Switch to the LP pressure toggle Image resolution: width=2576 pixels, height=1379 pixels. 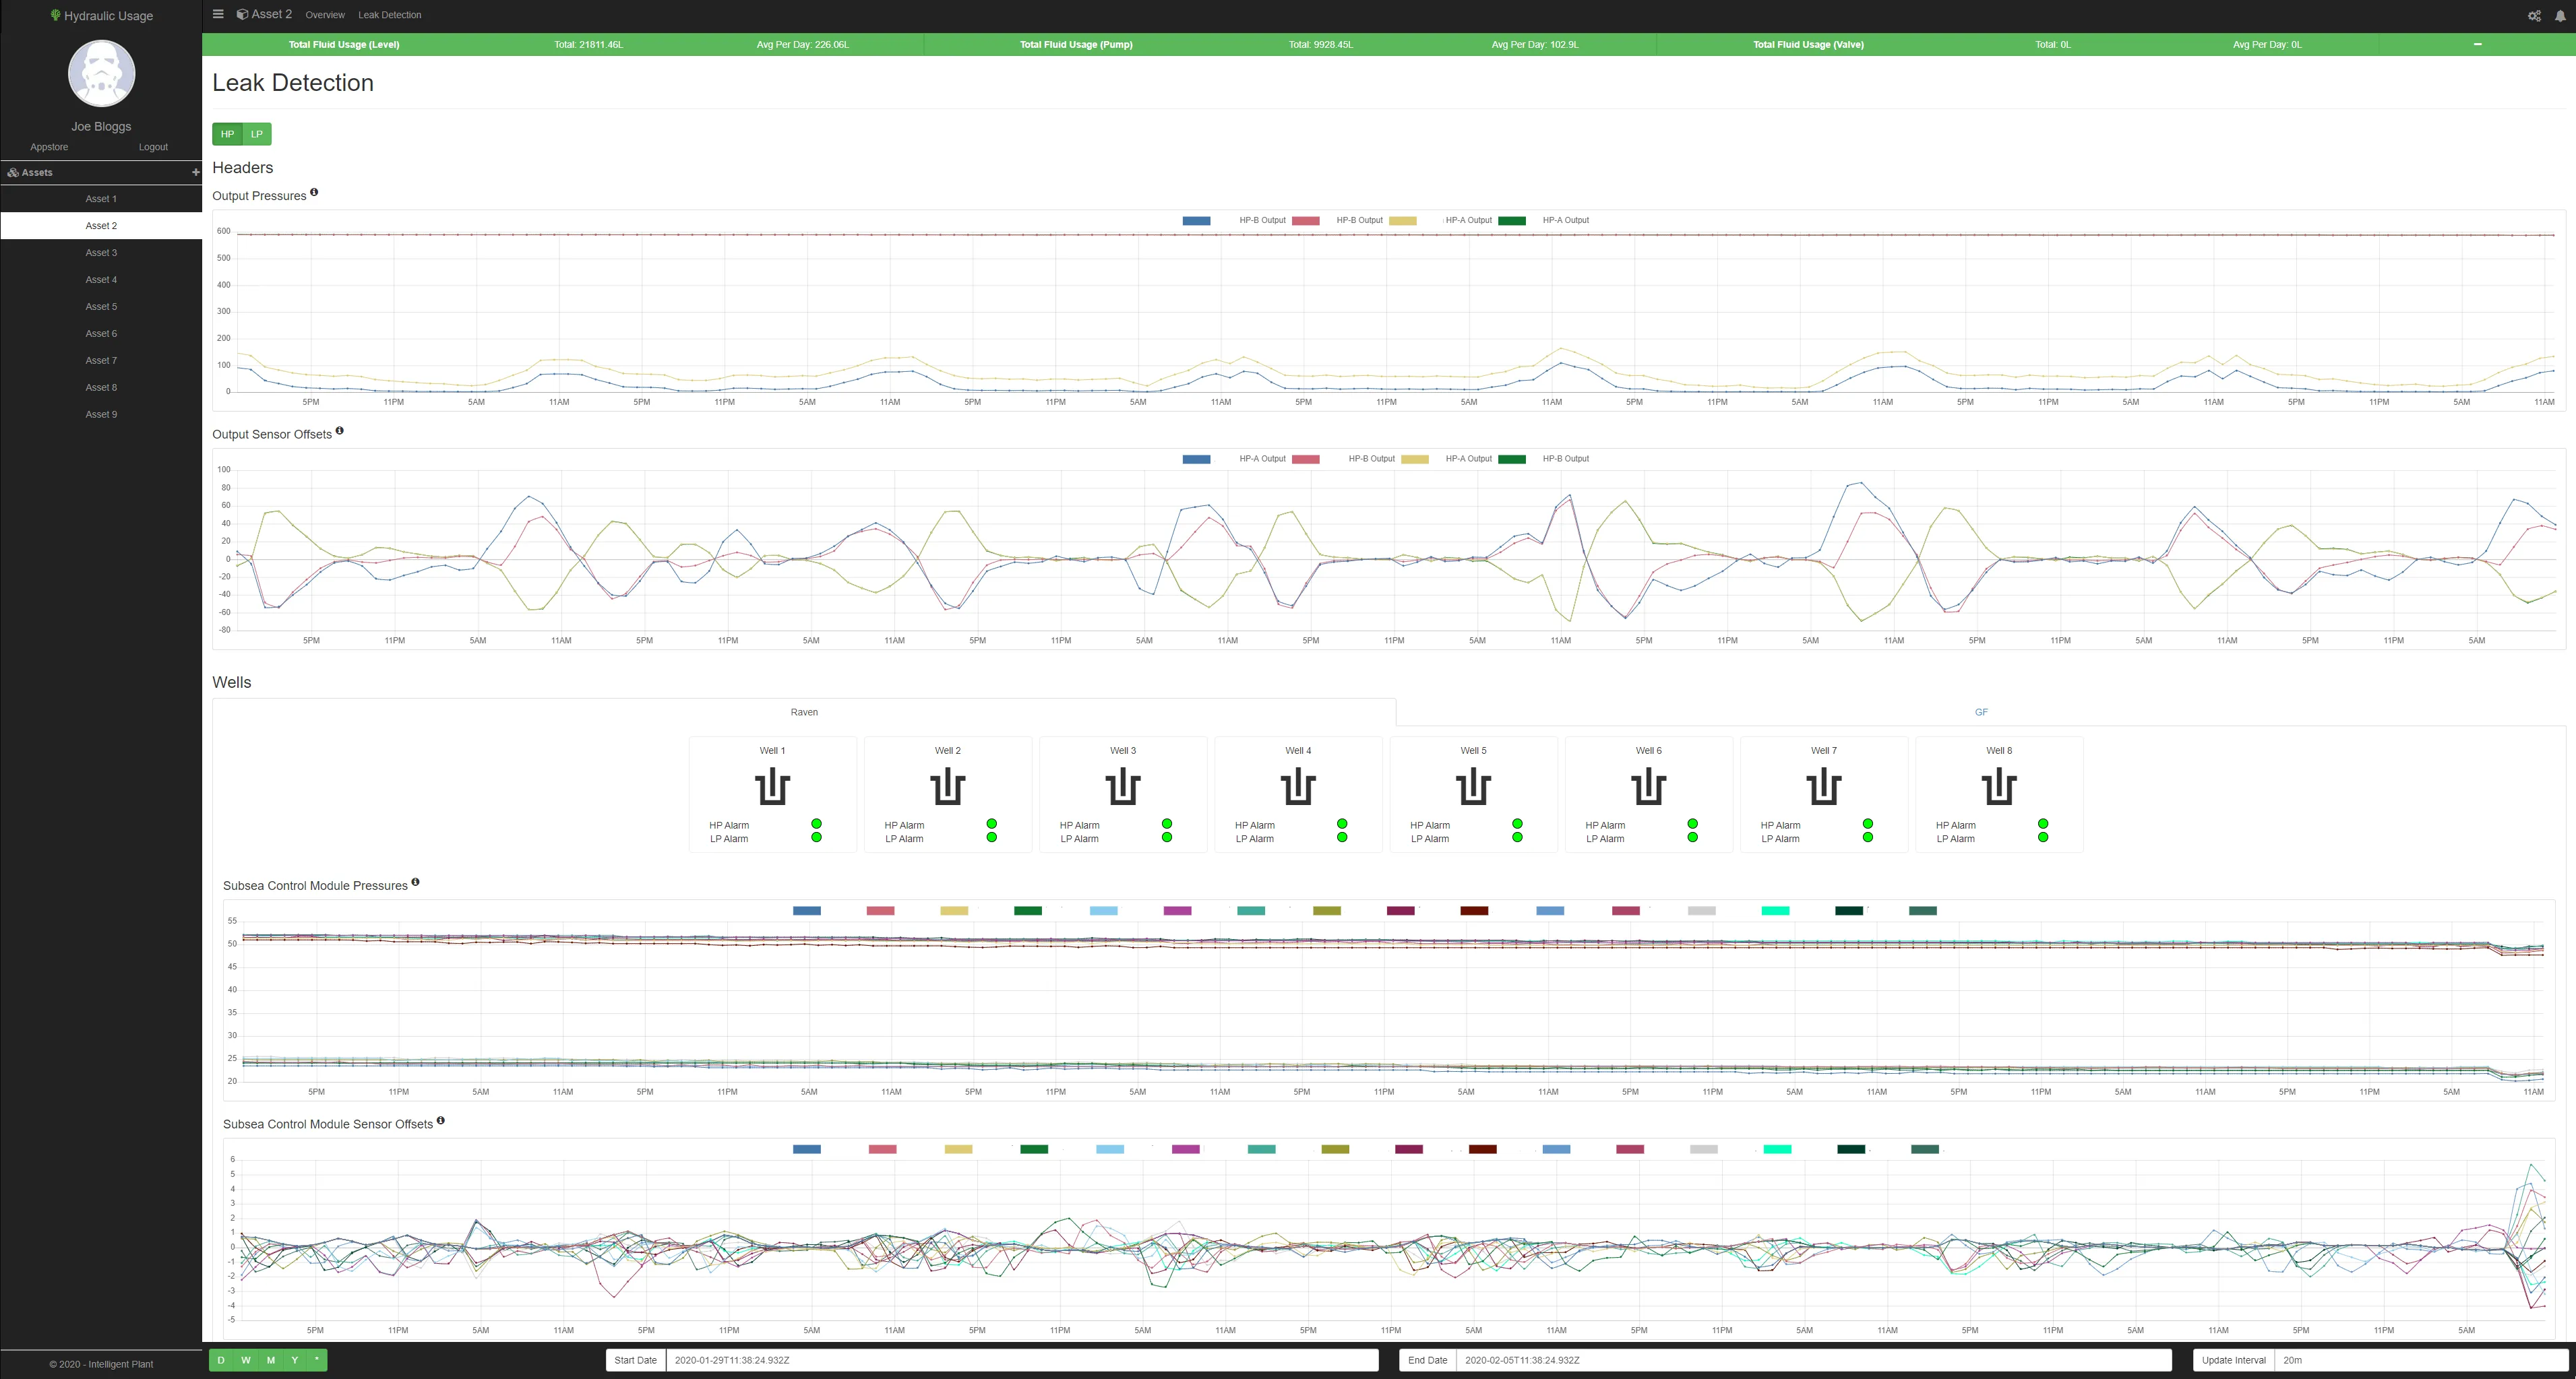(257, 134)
